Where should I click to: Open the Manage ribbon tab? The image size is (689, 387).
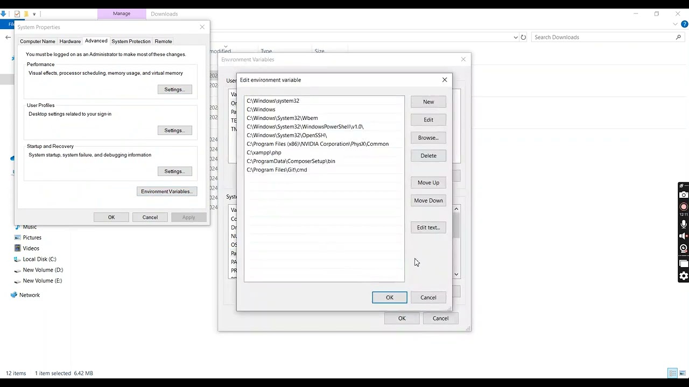pos(122,13)
